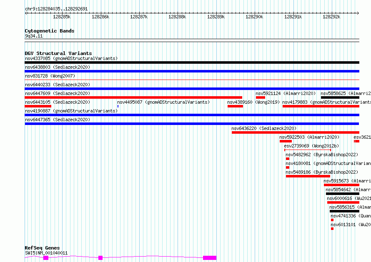
Task: Open nsv4495087 gnomADStructuralVariants label
Action: [x=163, y=102]
